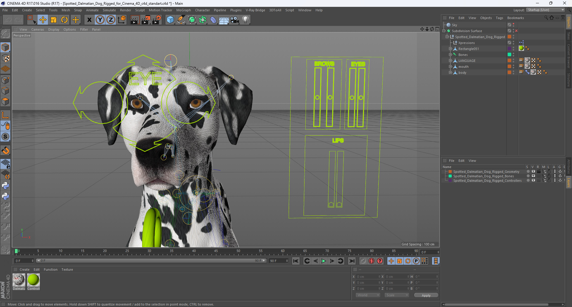The width and height of the screenshot is (572, 307).
Task: Click Geometry layer orange color swatch
Action: tap(450, 172)
